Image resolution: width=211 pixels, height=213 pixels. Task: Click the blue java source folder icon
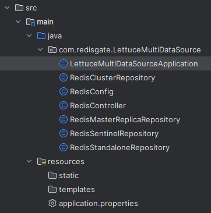41,35
